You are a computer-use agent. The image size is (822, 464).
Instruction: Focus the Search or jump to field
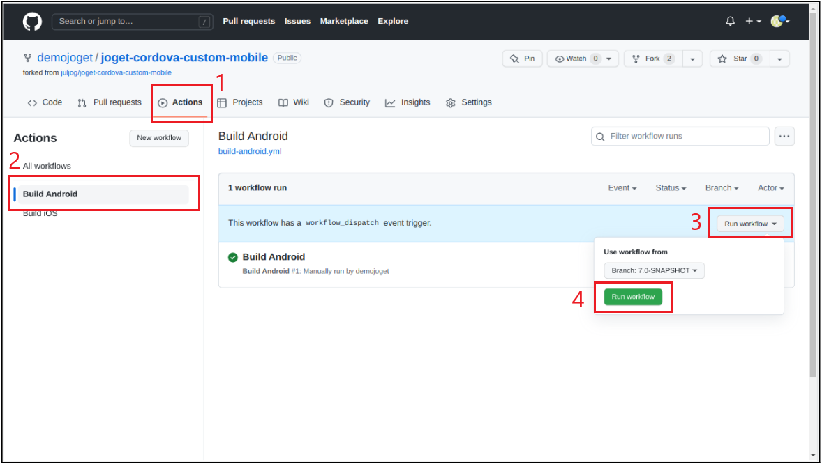click(x=132, y=22)
